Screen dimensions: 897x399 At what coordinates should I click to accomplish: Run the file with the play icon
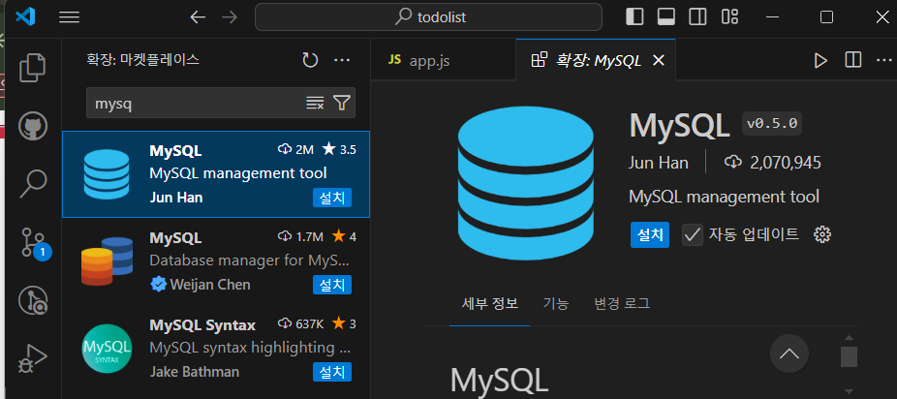coord(820,61)
